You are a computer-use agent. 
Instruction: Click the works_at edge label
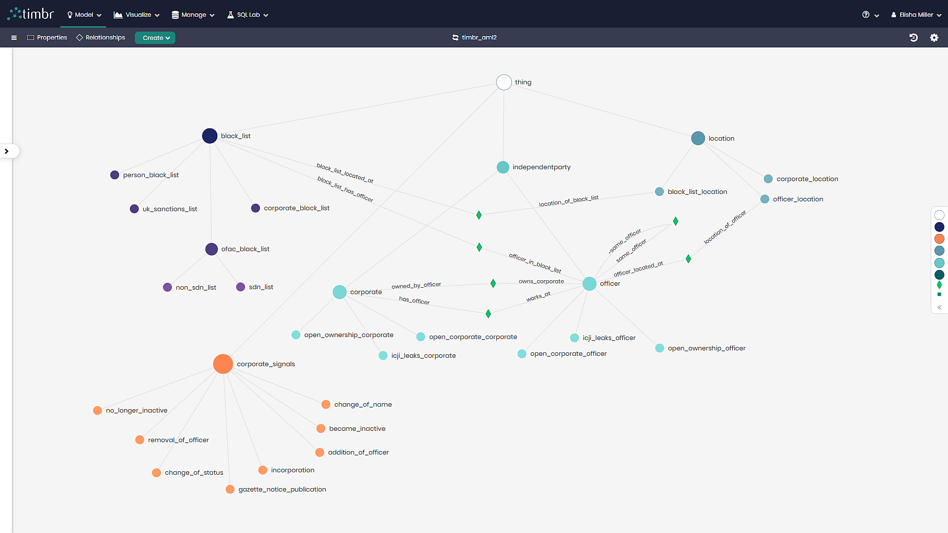click(538, 297)
